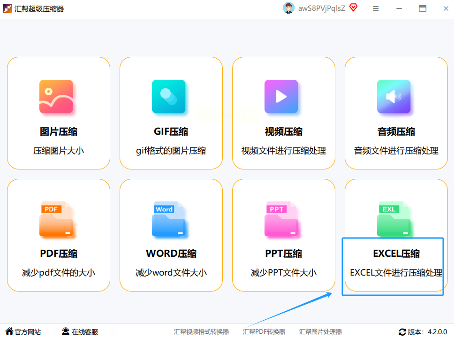
Task: Contact 在线客服 support
Action: pos(80,331)
